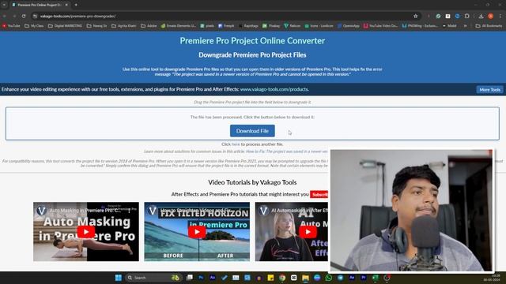Open the www.vakago-tools.com/products link
The image size is (506, 284).
(274, 89)
